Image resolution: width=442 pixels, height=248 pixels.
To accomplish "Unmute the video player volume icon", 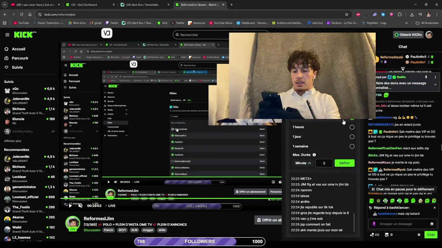I will [80, 206].
